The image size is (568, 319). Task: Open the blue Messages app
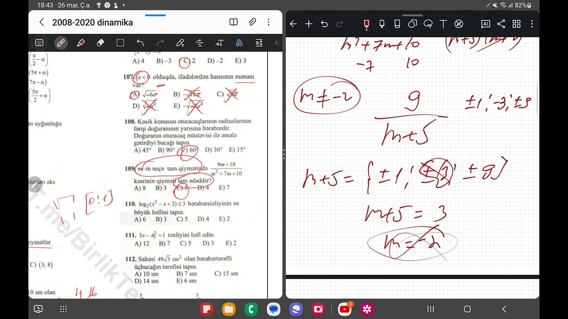(x=273, y=309)
